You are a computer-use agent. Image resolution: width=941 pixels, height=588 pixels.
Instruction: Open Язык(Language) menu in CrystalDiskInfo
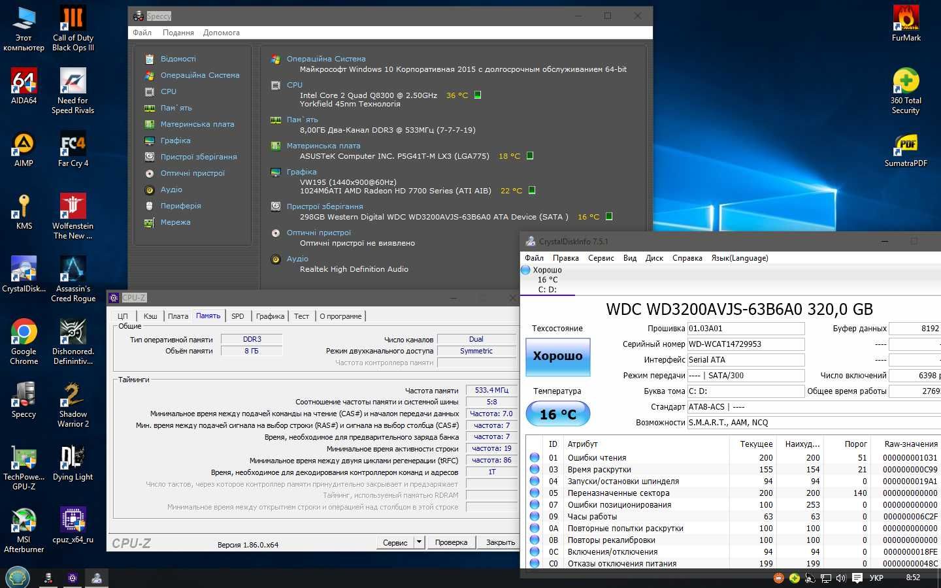coord(740,258)
